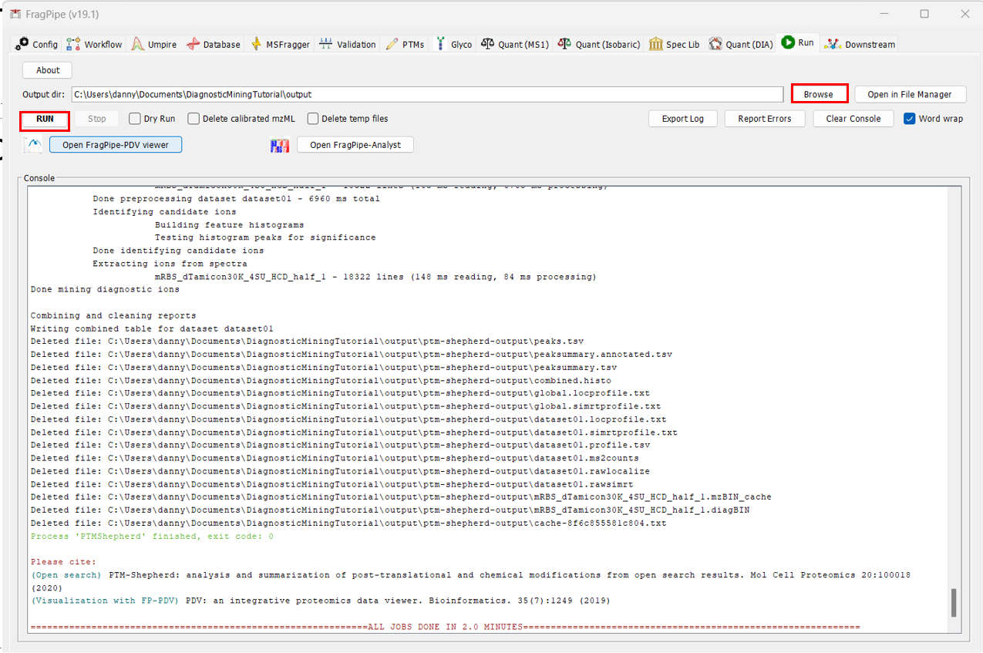Click the Quant (MS1) scales icon

pyautogui.click(x=487, y=44)
